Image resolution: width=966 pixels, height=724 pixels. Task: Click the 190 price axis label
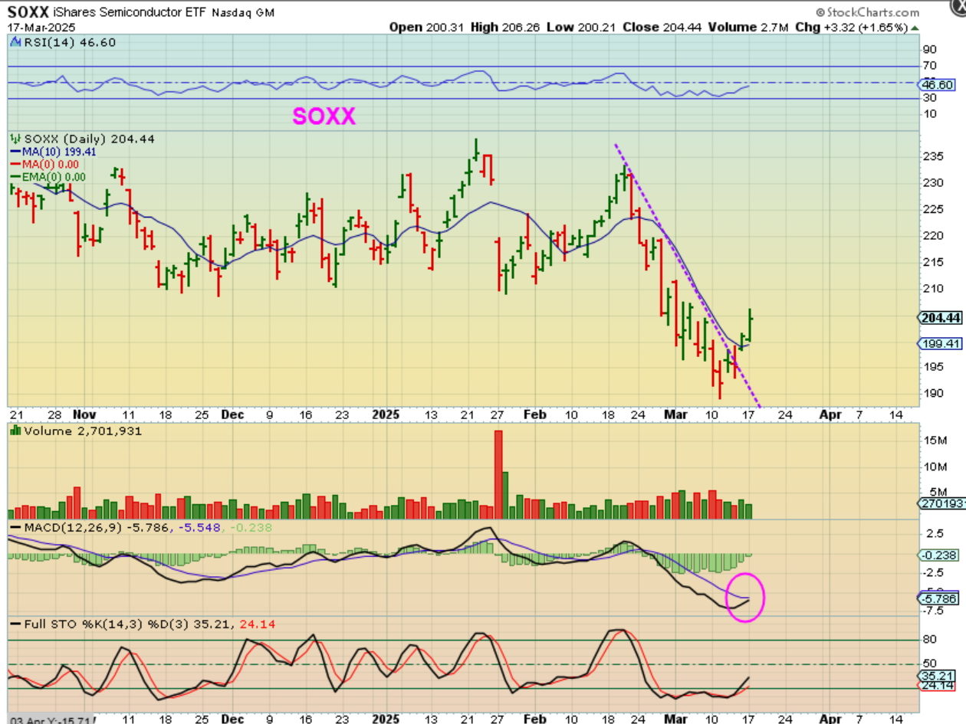[932, 394]
